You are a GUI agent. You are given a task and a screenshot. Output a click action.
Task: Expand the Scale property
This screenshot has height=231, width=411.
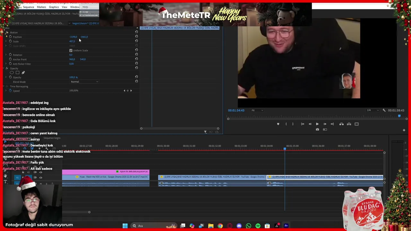[6, 41]
